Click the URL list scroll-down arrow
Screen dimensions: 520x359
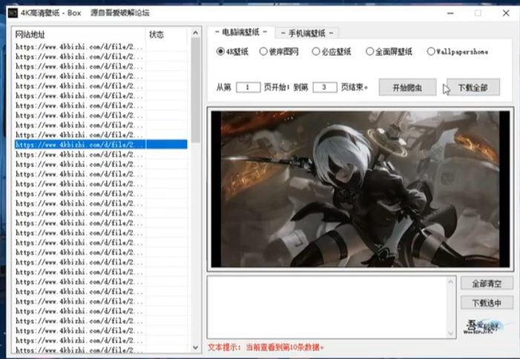(x=195, y=347)
